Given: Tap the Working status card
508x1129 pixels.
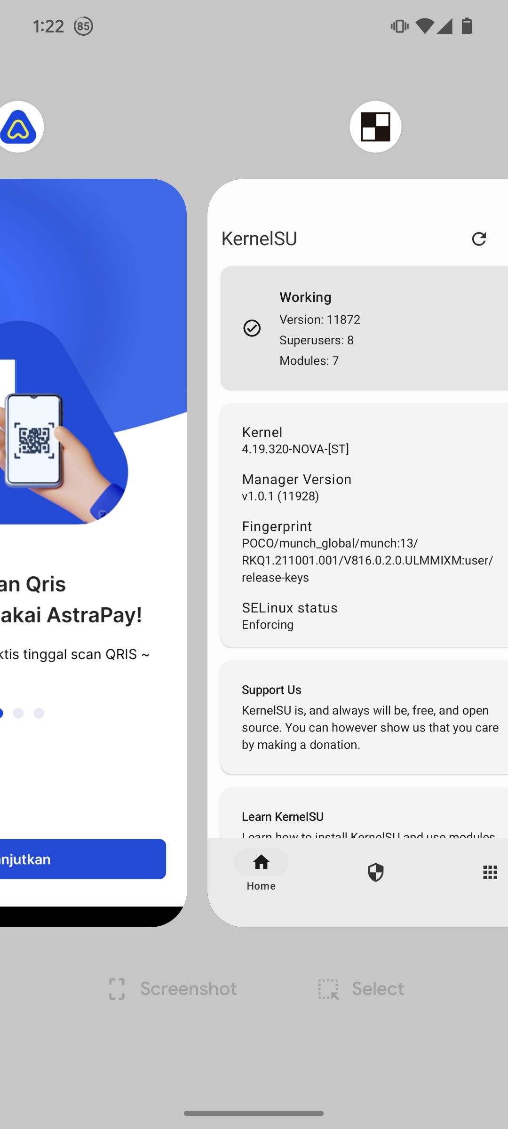Looking at the screenshot, I should (365, 328).
